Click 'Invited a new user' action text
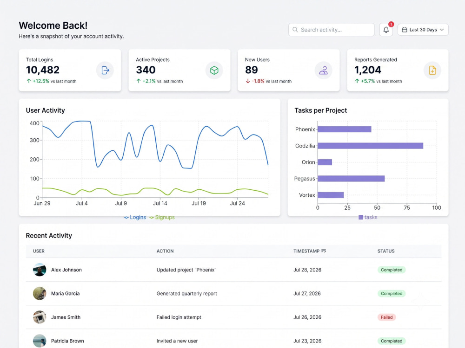 177,341
